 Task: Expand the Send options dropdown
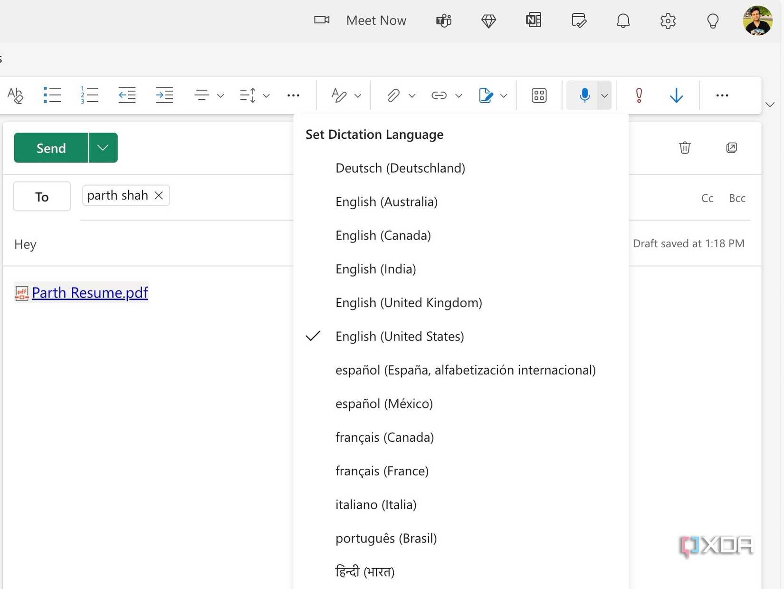(x=103, y=148)
